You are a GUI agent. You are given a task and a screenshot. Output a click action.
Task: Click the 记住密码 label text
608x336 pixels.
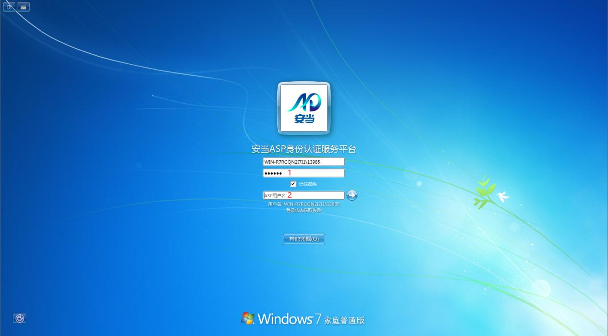point(308,184)
